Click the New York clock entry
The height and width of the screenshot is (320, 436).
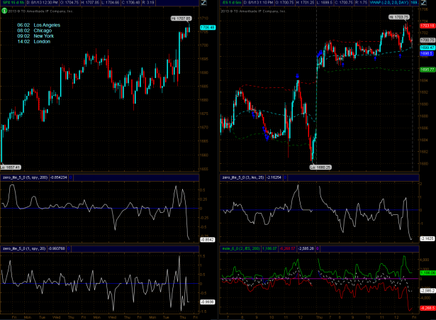[40, 37]
